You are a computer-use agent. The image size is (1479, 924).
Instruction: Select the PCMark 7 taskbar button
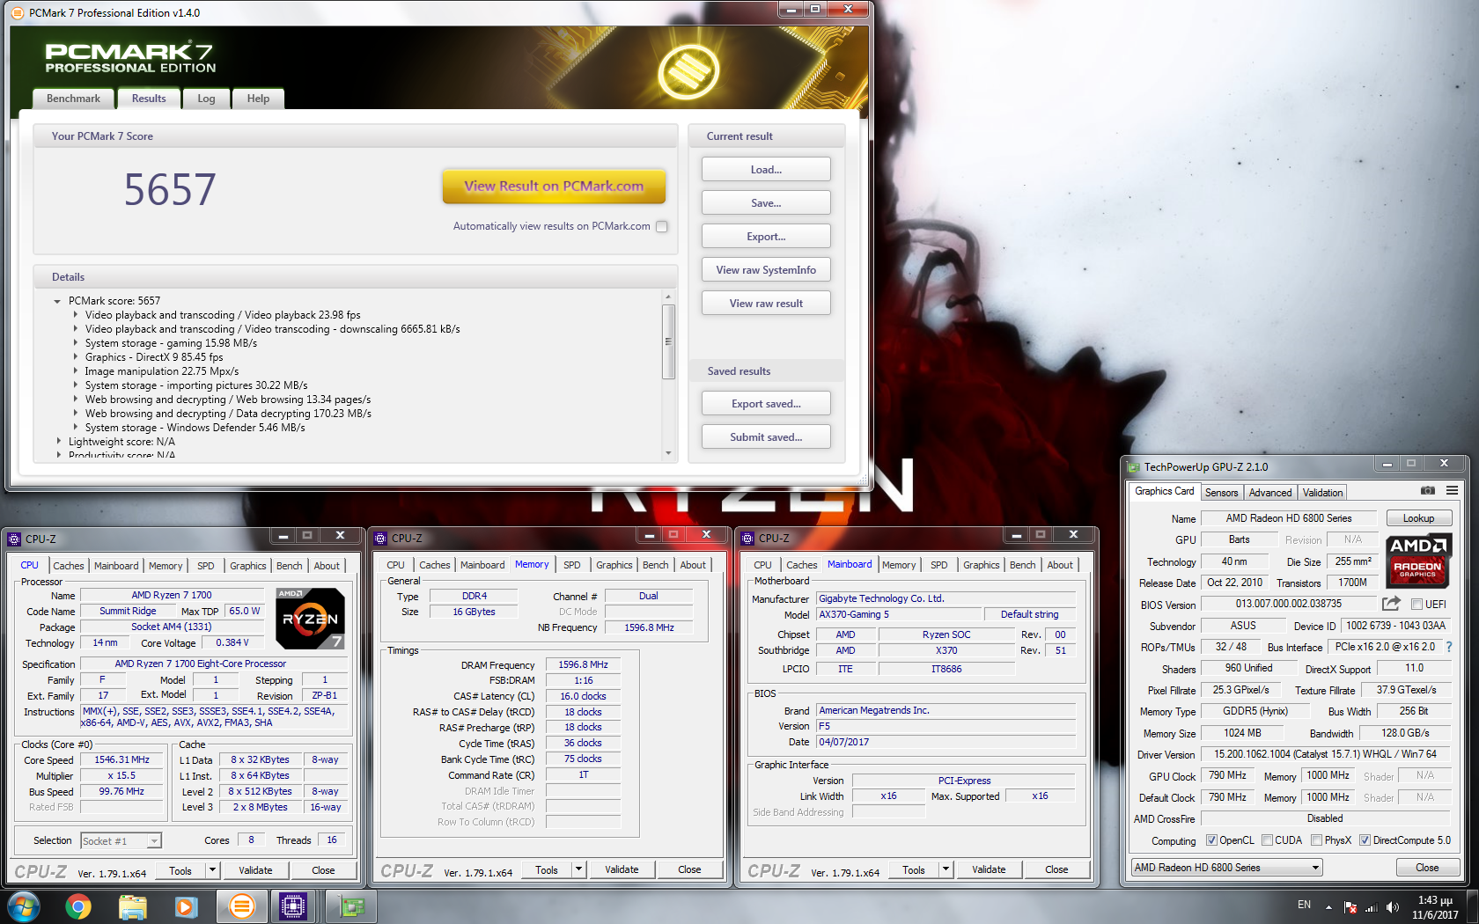[x=241, y=906]
